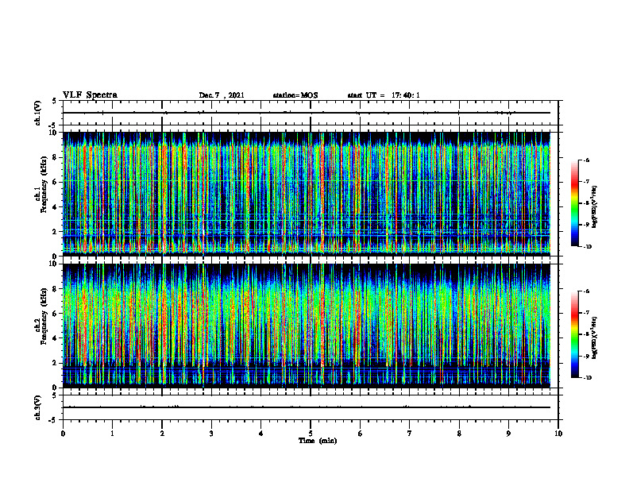The width and height of the screenshot is (629, 486).
Task: Click time axis tick label "7"
Action: pos(410,434)
